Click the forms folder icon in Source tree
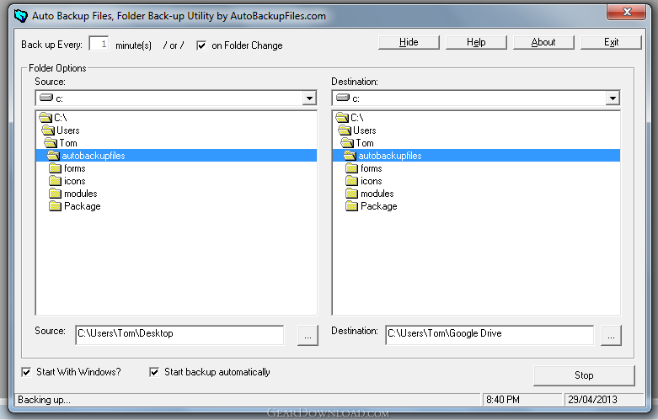 point(55,168)
